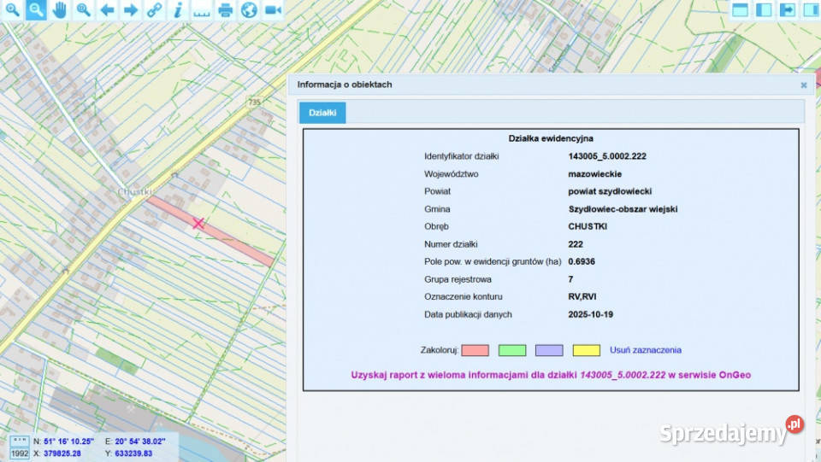The height and width of the screenshot is (462, 821).
Task: Toggle the 1992 coordinate system button
Action: 19,453
